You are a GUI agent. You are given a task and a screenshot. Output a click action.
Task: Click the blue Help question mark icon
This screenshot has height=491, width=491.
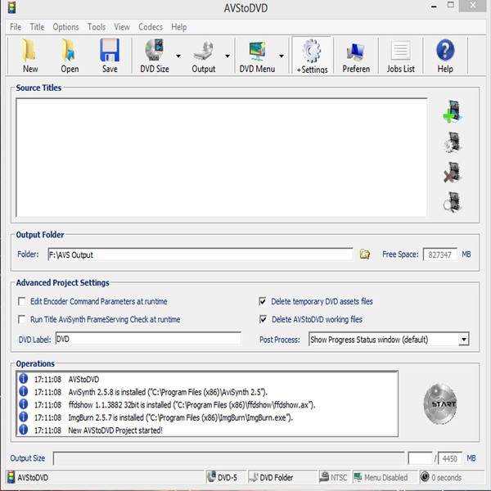click(x=445, y=56)
